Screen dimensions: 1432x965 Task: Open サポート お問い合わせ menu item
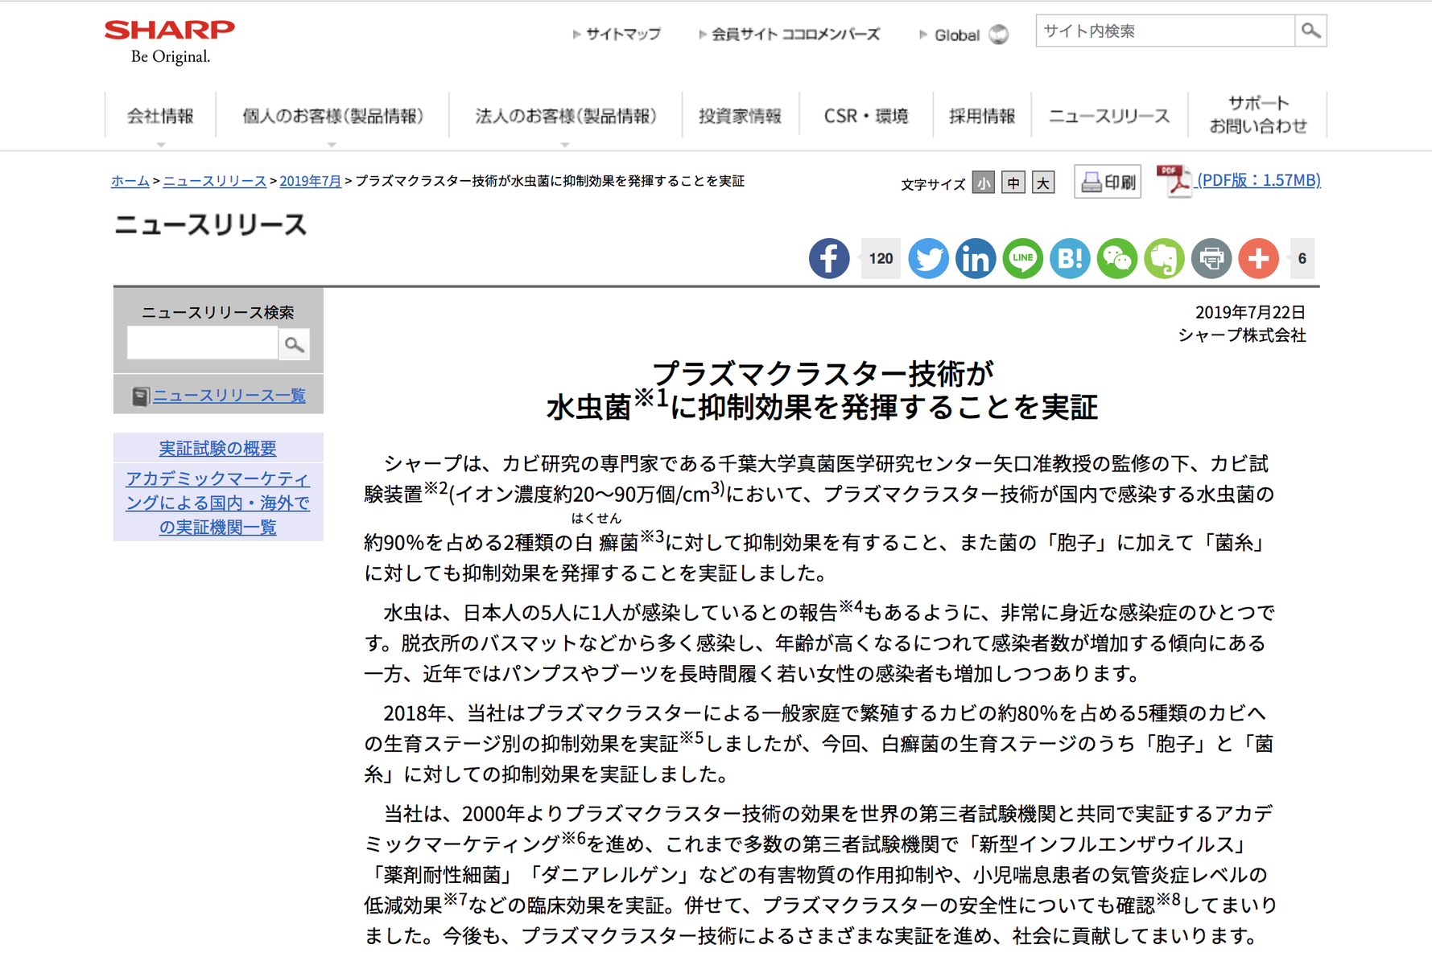(x=1258, y=114)
